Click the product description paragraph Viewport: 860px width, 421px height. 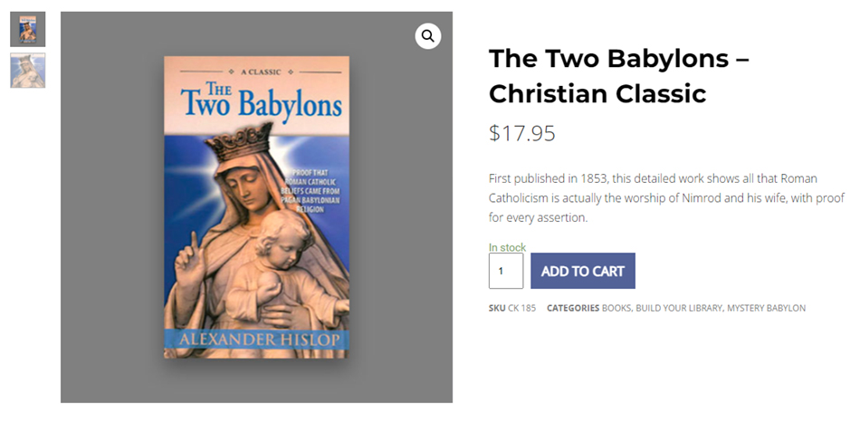point(665,197)
